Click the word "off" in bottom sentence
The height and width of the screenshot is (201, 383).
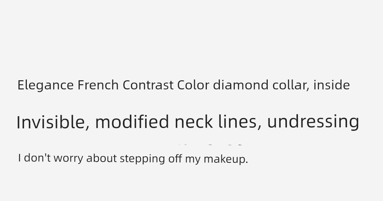[175, 158]
